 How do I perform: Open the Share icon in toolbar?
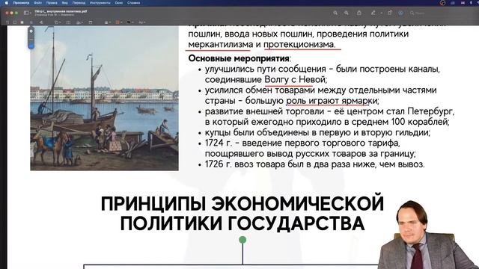pos(359,13)
